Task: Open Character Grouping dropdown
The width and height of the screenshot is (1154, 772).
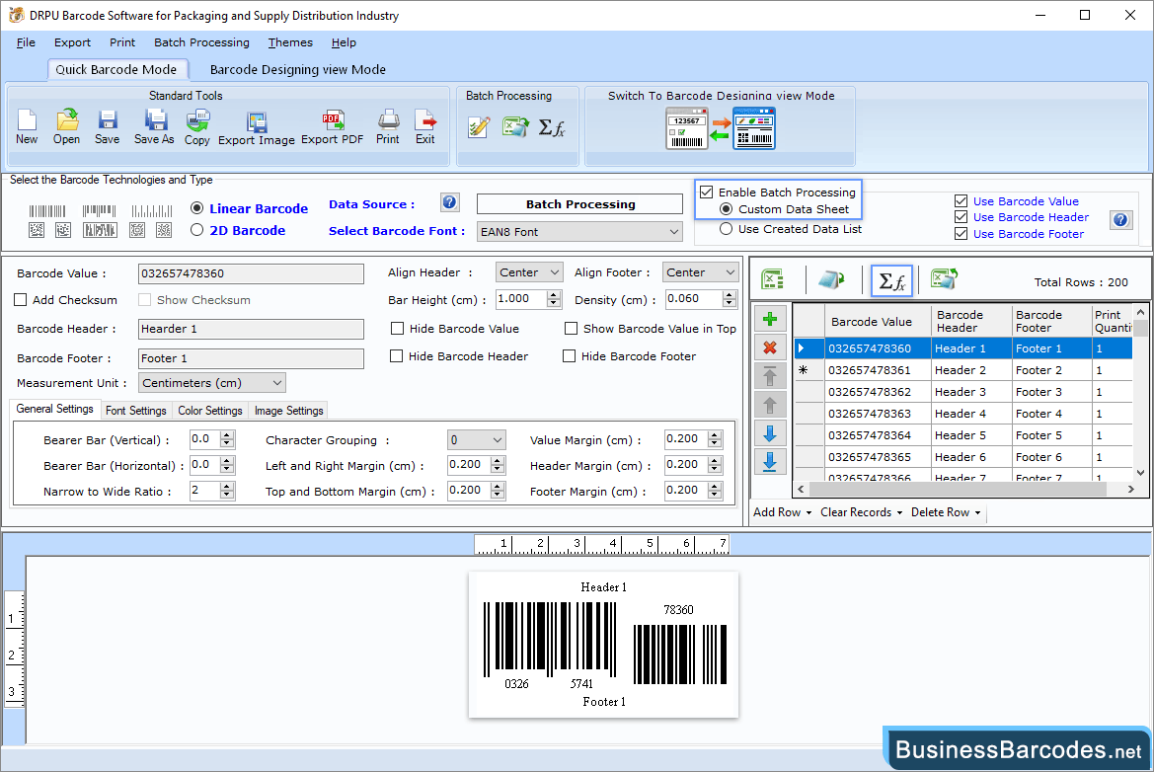Action: [476, 440]
